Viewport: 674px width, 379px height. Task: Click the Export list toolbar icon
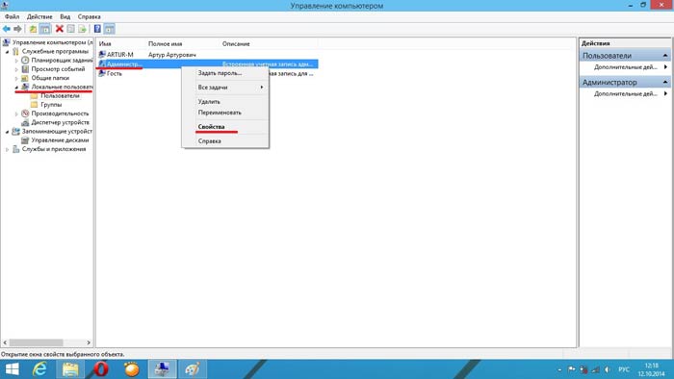pos(82,29)
